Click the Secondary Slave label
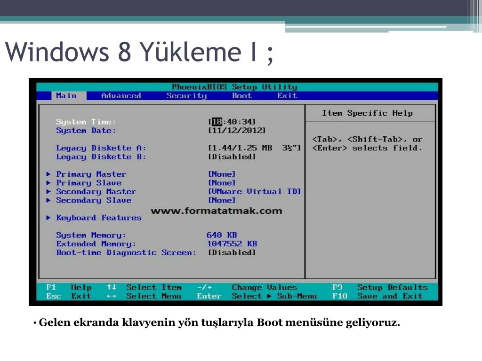This screenshot has height=361, width=482. coord(94,200)
